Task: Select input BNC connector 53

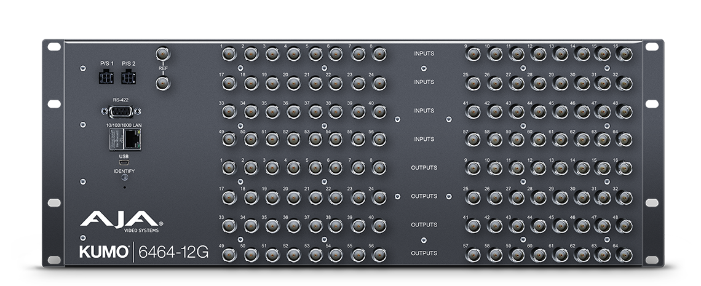Action: click(x=315, y=140)
